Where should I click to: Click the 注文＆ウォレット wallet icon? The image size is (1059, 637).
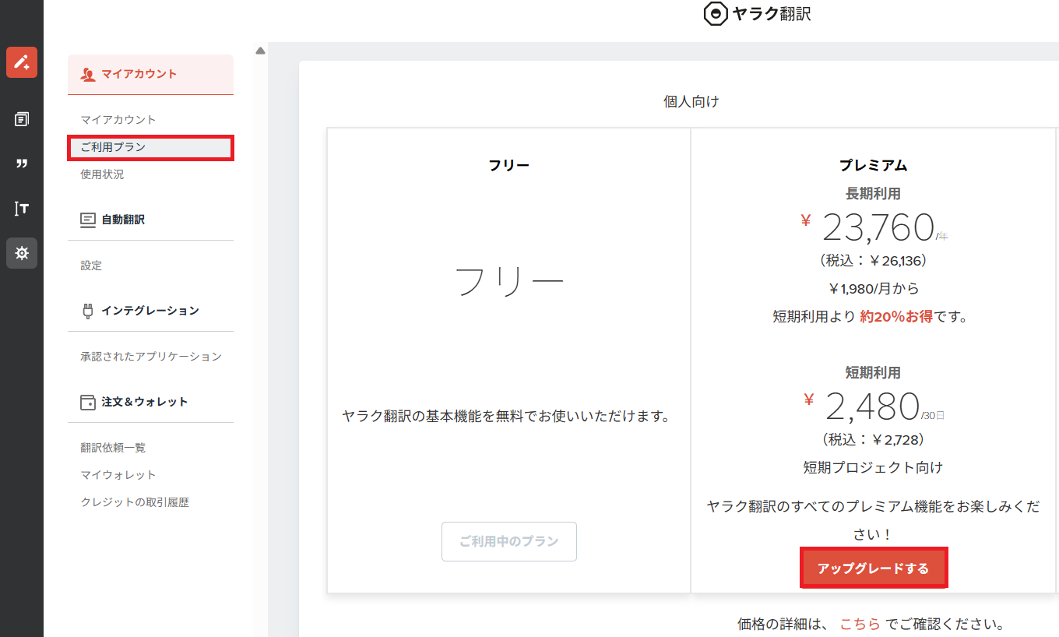click(x=88, y=402)
